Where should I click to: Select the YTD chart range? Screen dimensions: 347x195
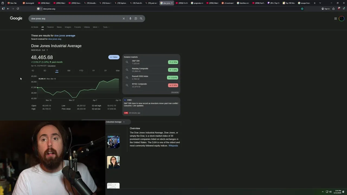click(81, 71)
